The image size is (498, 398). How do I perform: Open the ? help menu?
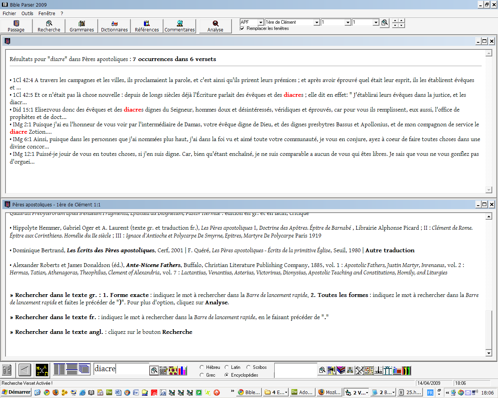tap(61, 13)
